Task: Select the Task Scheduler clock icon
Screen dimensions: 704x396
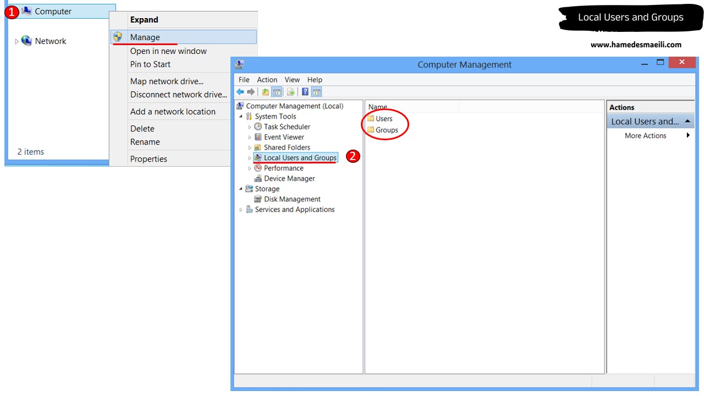Action: coord(258,127)
